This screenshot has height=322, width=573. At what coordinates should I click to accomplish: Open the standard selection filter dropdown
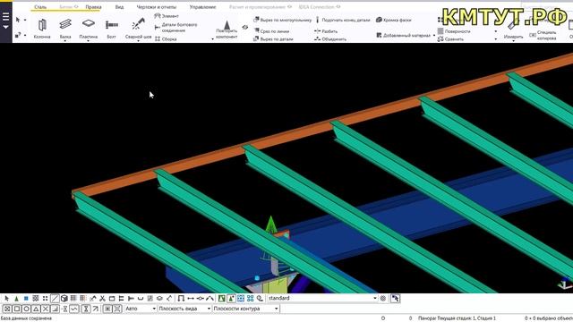pos(375,298)
